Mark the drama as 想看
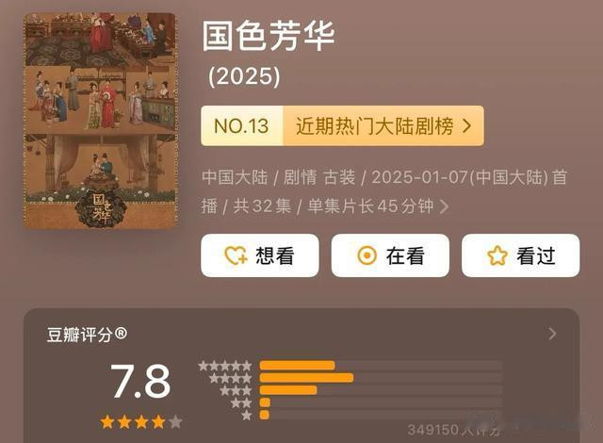603x443 pixels. 260,255
